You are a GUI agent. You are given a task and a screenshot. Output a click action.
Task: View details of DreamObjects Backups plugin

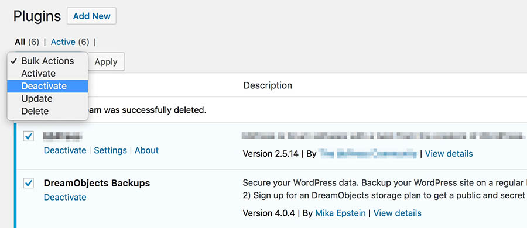397,213
